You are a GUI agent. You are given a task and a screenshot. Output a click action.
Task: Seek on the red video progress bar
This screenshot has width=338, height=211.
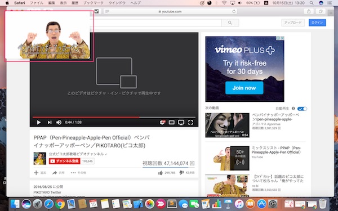click(114, 118)
